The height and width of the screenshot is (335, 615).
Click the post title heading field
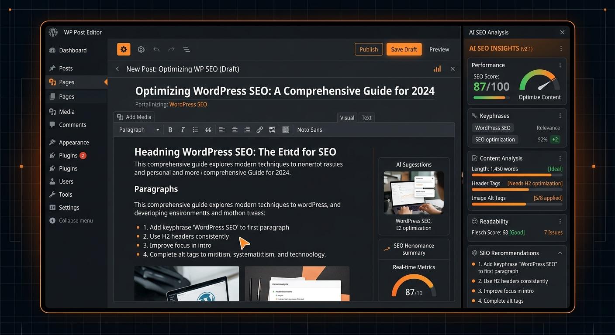[x=285, y=91]
